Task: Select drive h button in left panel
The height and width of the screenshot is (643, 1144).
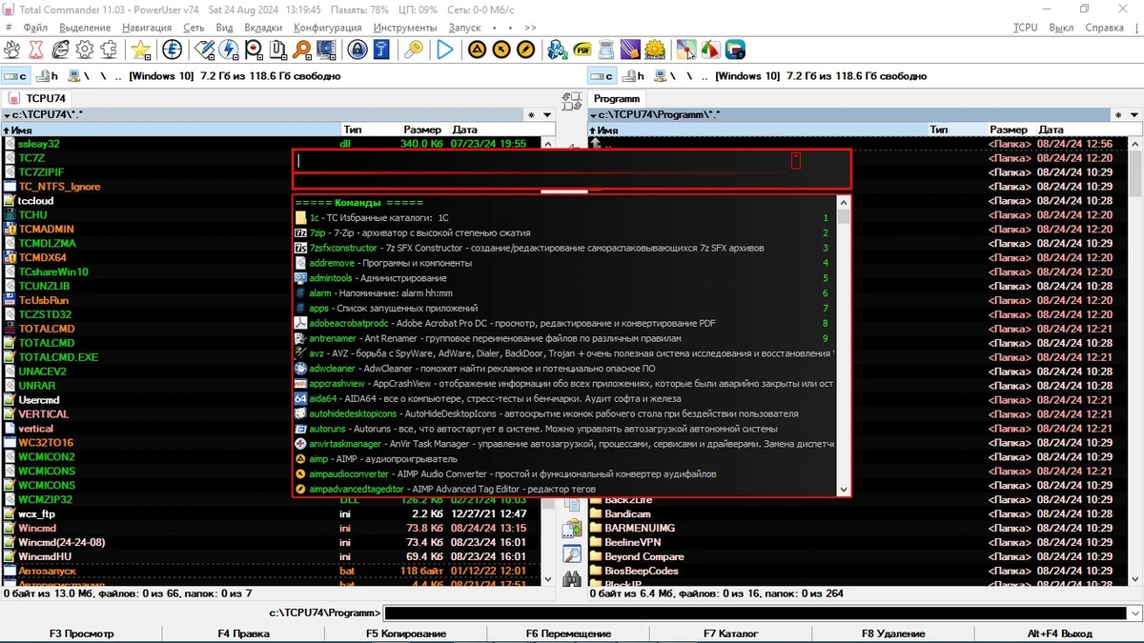Action: [x=48, y=76]
